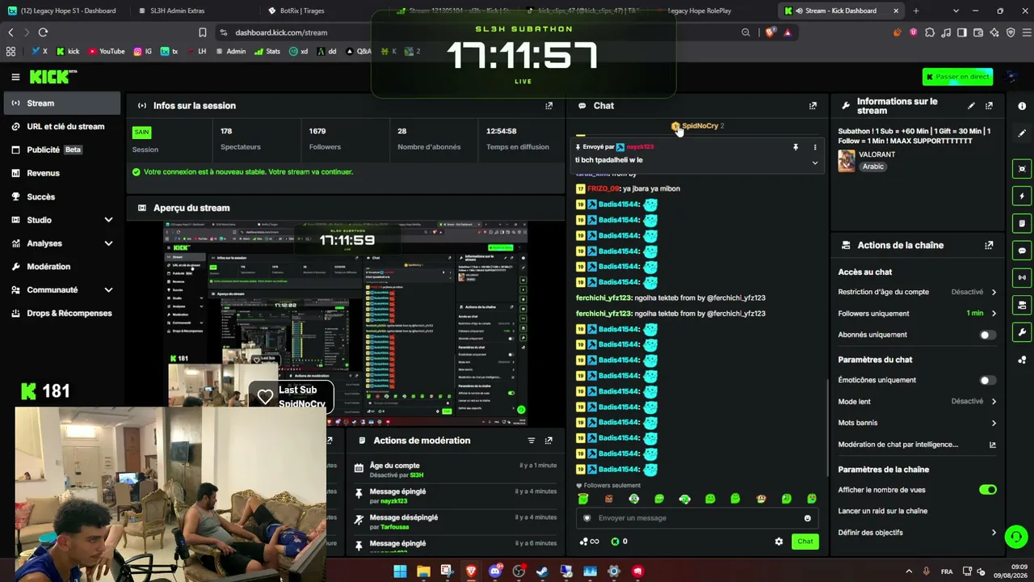Image resolution: width=1034 pixels, height=582 pixels.
Task: Send message with the green Chat button
Action: tap(805, 542)
